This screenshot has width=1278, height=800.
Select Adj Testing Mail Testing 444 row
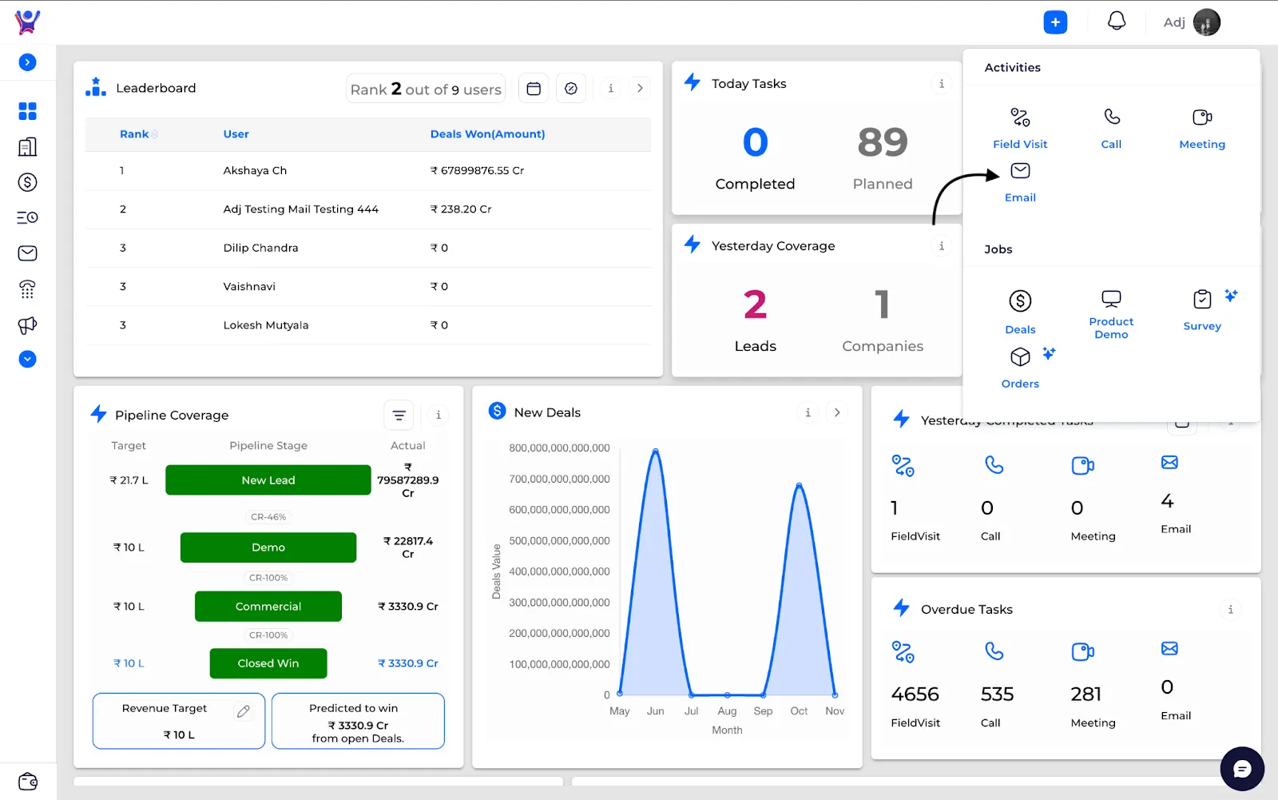point(368,209)
